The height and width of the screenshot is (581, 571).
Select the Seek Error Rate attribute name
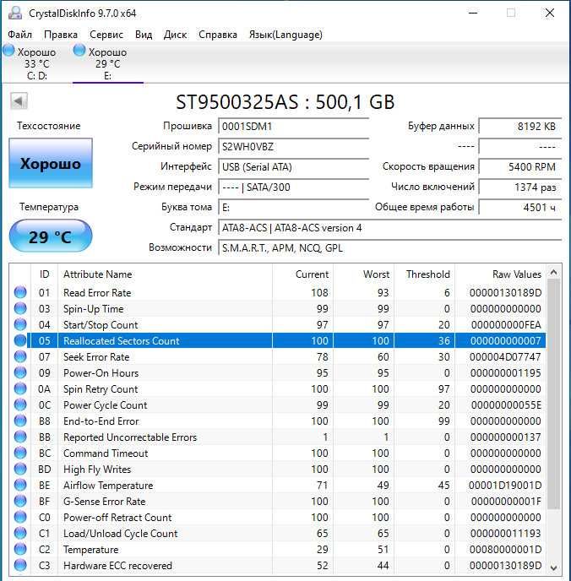[96, 357]
